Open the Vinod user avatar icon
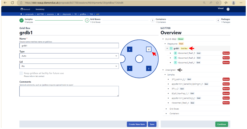The image size is (247, 129). (228, 9)
